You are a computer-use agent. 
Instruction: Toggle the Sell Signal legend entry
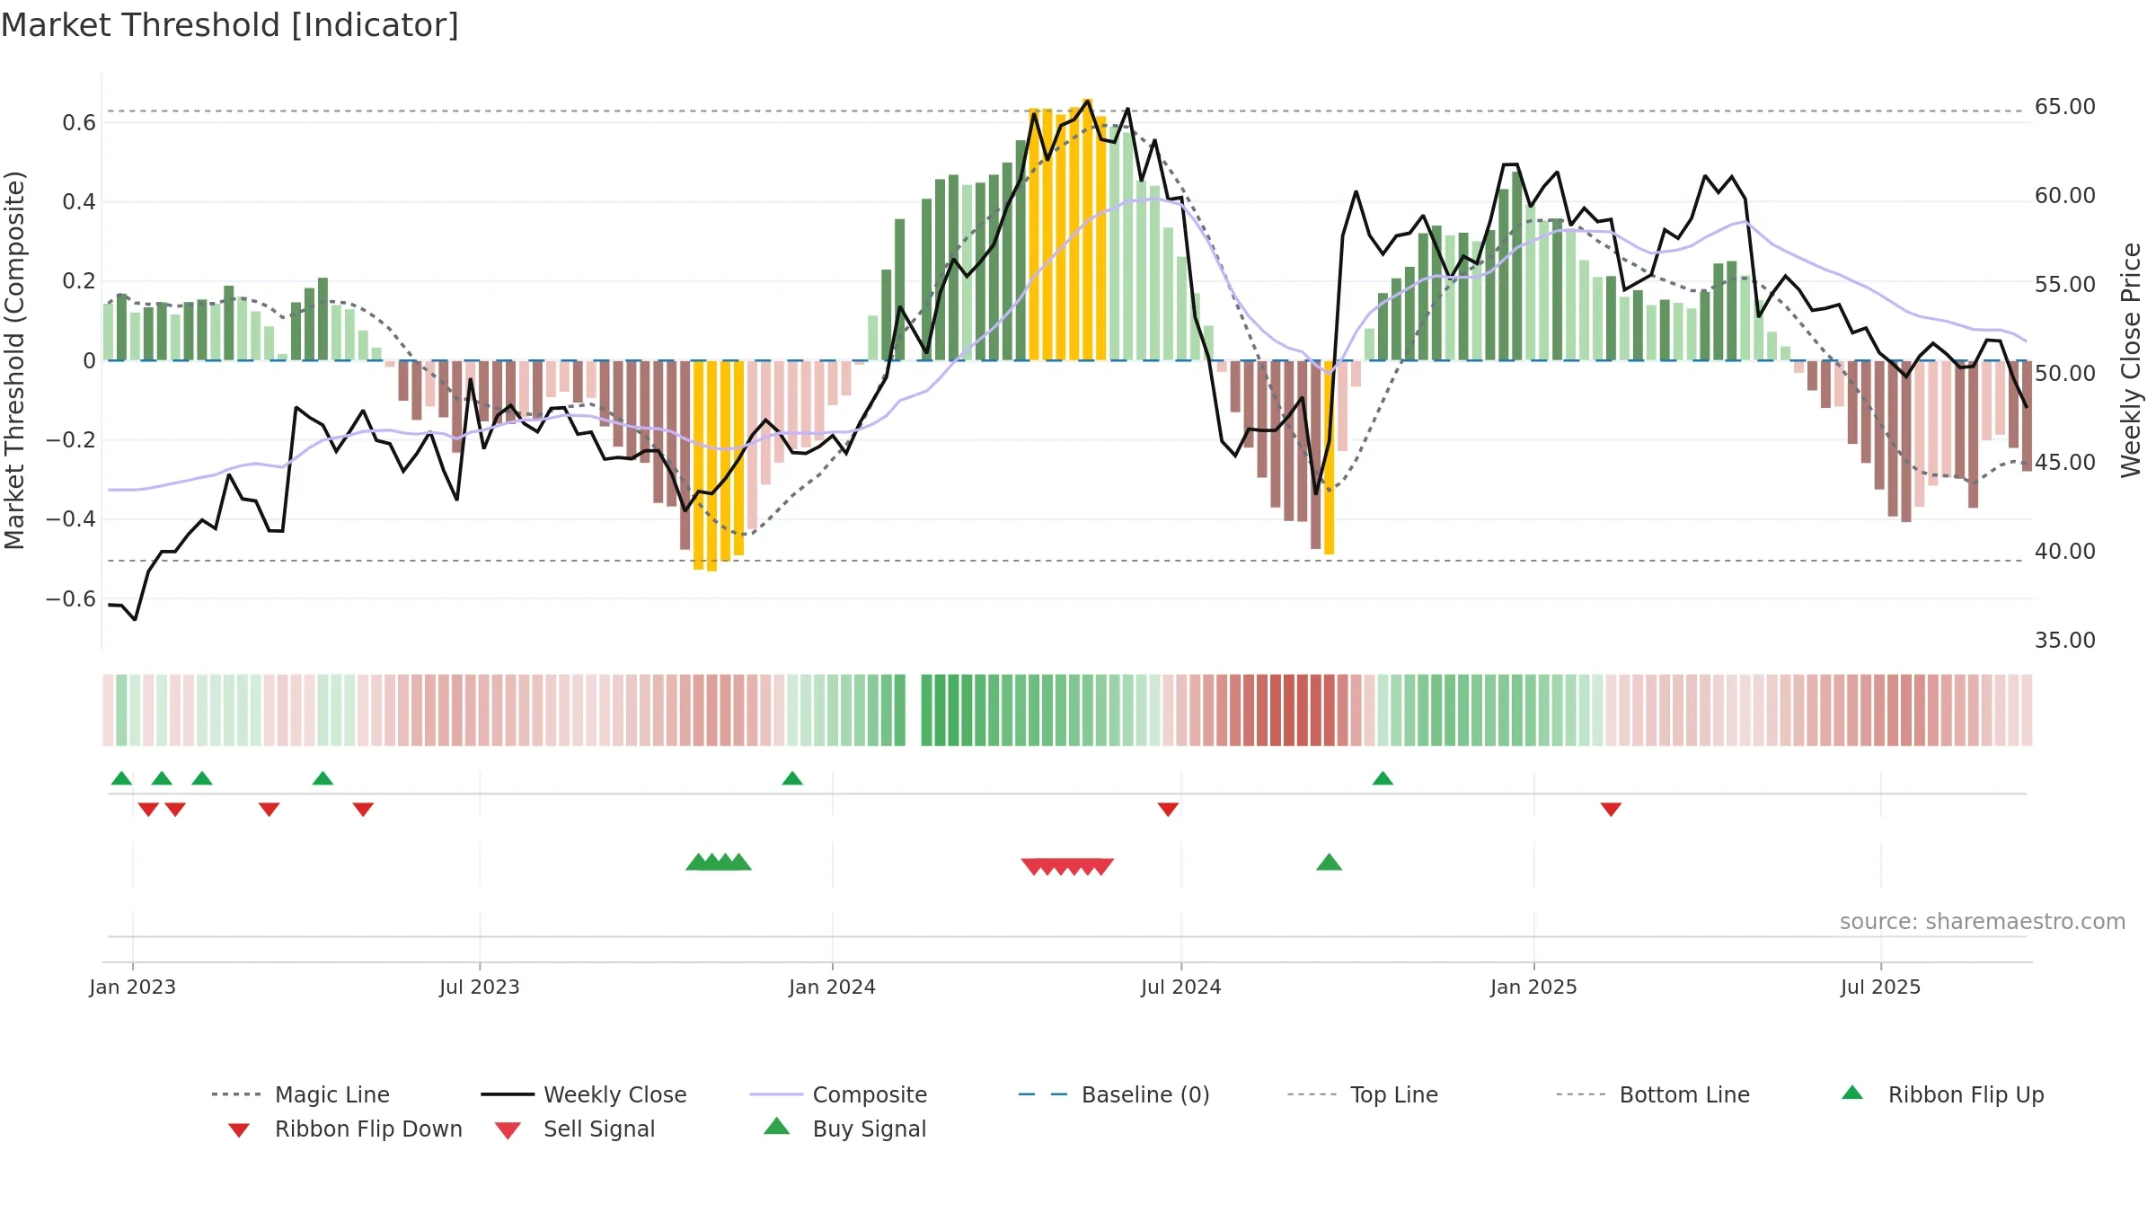pos(575,1129)
